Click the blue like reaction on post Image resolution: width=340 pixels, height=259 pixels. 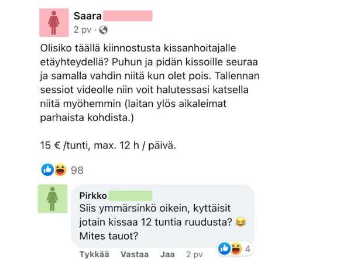47,170
